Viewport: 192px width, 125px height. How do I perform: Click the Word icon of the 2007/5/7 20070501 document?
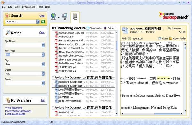[57, 82]
